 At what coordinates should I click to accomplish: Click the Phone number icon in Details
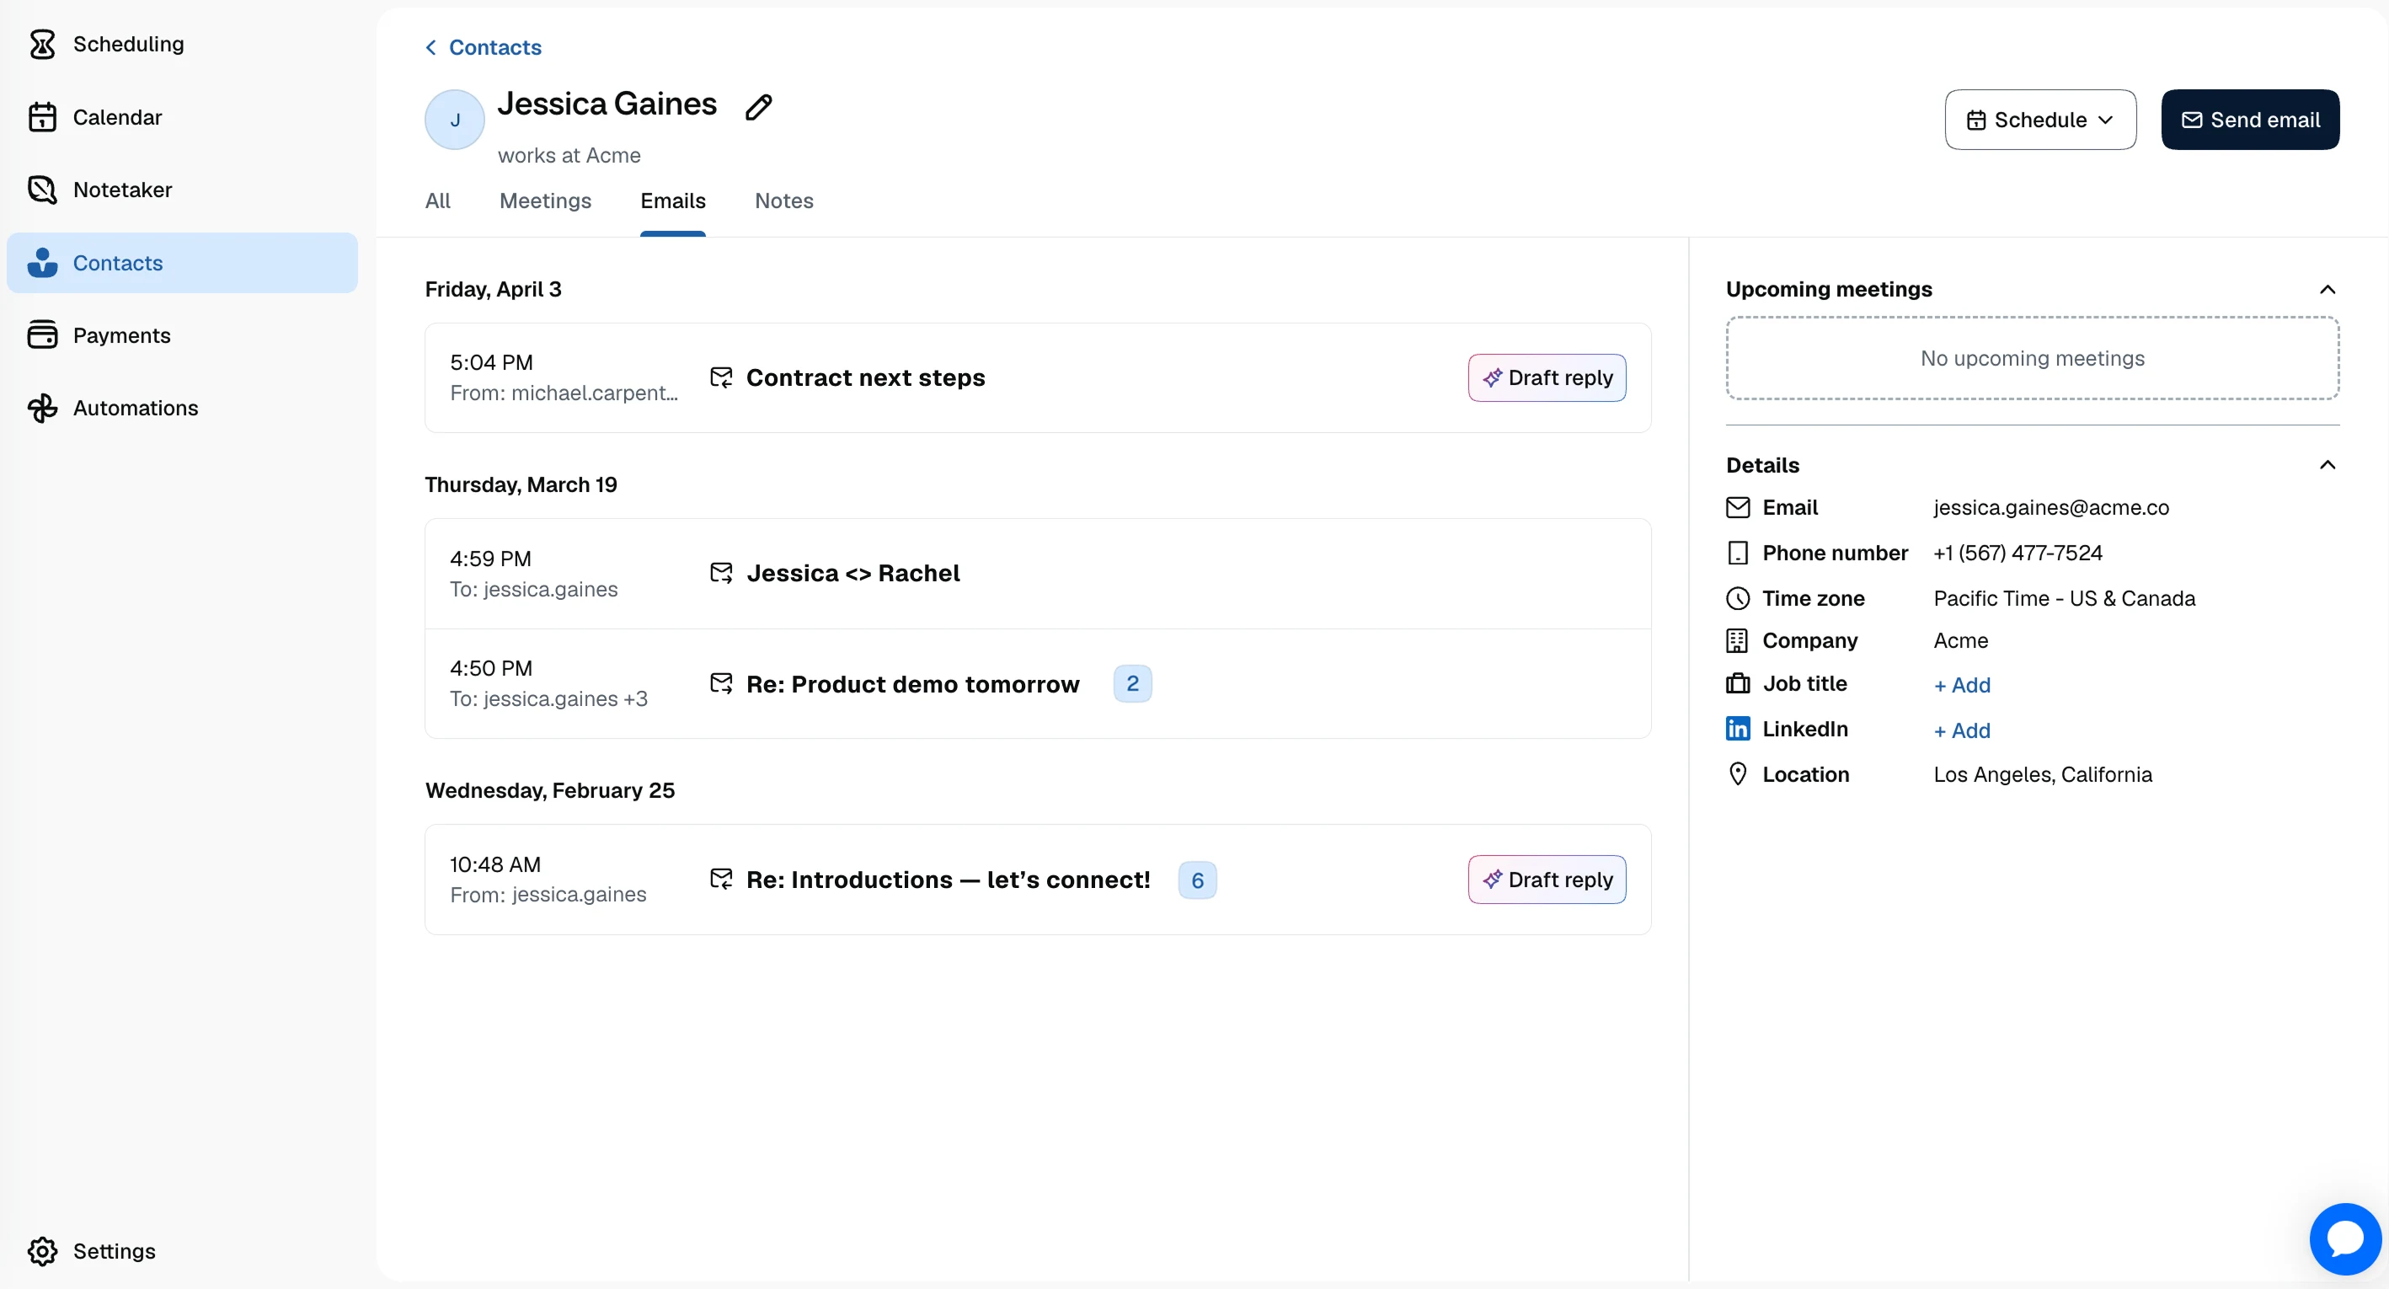[1737, 553]
